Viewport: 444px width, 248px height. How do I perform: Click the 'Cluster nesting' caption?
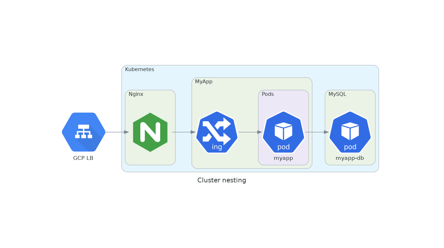click(222, 180)
